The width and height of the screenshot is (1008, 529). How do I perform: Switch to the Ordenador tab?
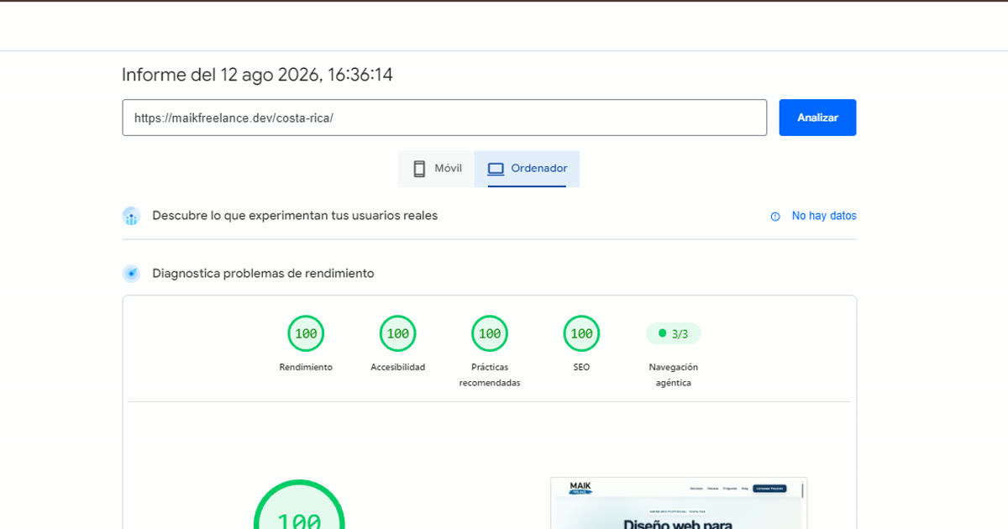tap(527, 169)
